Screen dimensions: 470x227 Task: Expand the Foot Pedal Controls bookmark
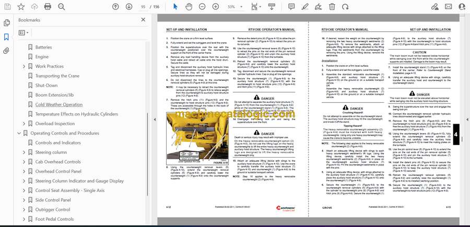pos(24,219)
